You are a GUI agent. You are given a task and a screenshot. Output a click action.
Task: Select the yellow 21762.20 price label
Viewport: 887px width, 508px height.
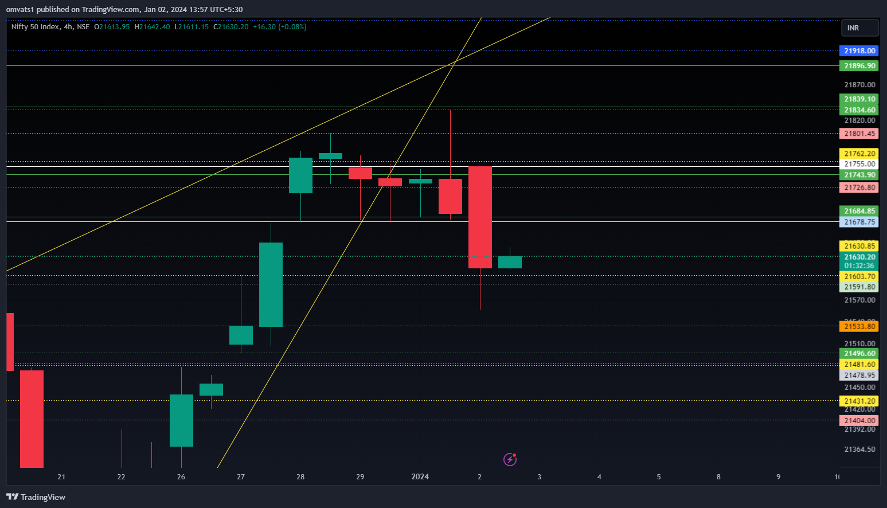click(859, 154)
